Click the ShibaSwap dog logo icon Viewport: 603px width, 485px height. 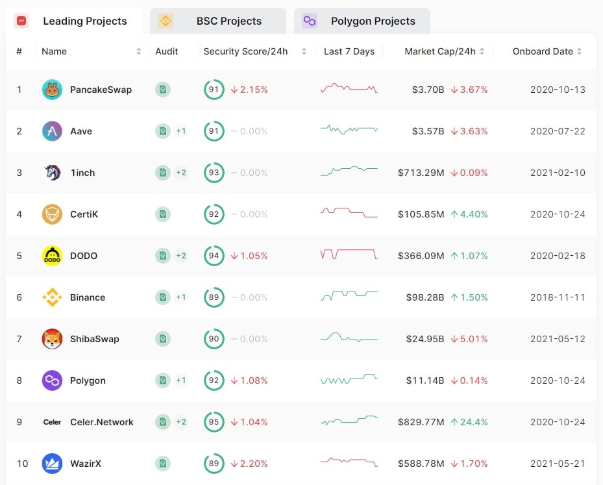52,339
